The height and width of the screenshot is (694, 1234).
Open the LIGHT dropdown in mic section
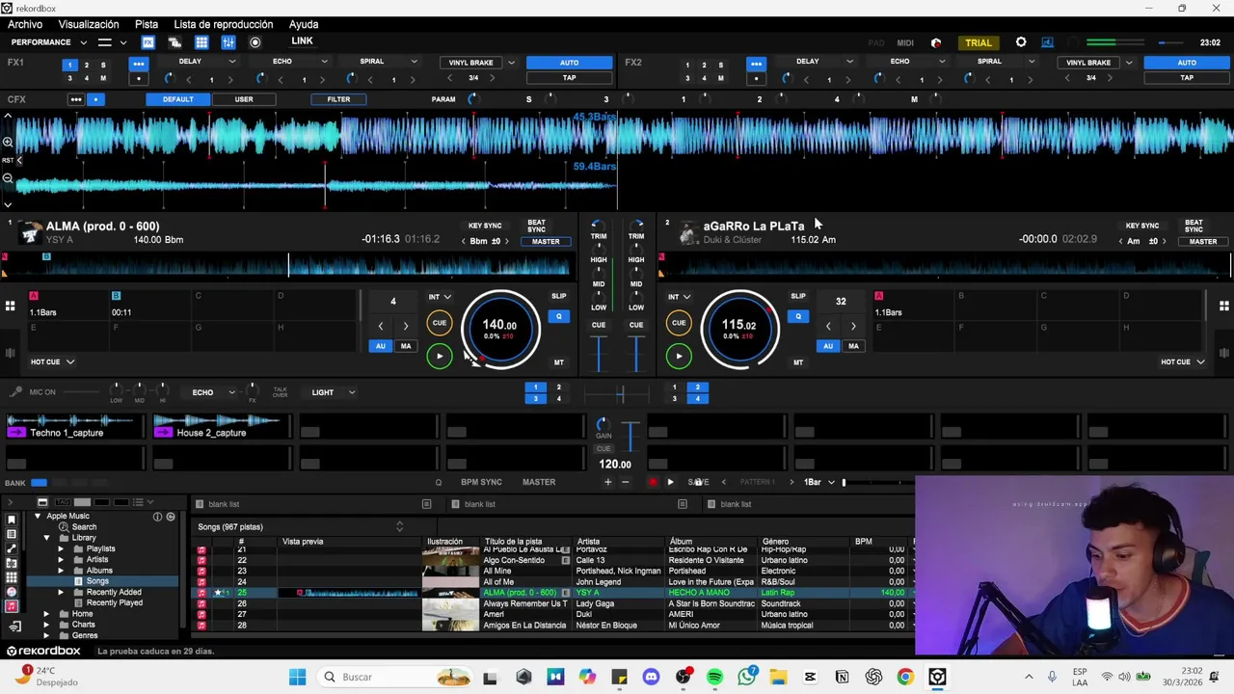[x=333, y=392]
